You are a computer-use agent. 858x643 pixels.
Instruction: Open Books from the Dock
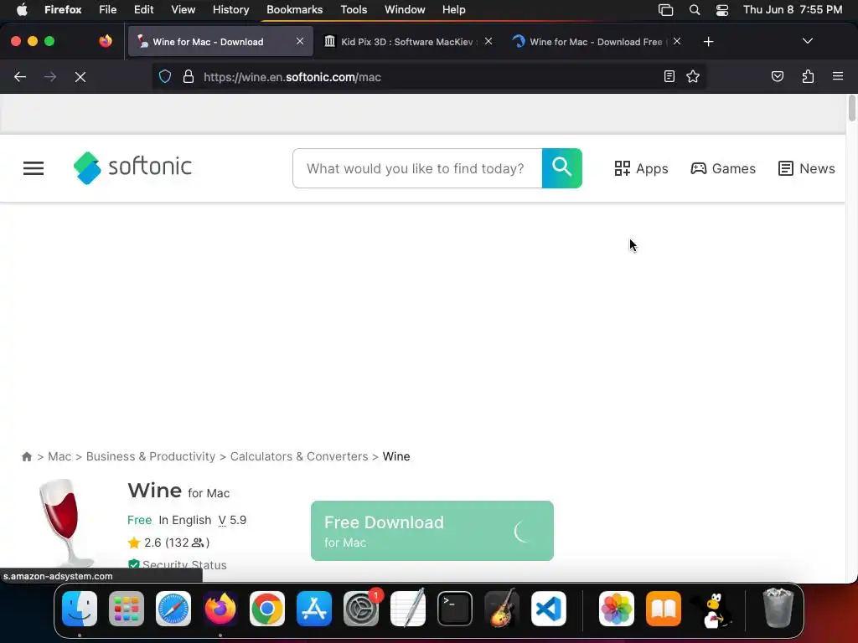pyautogui.click(x=664, y=609)
